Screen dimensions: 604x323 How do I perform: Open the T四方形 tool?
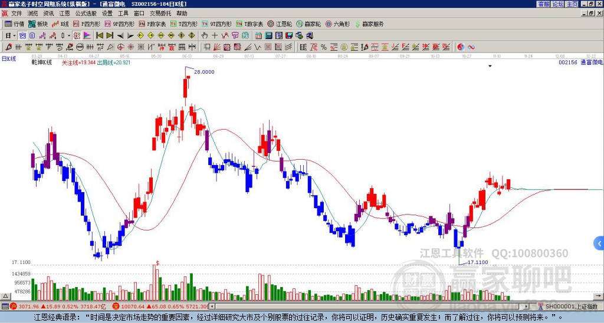coord(184,24)
